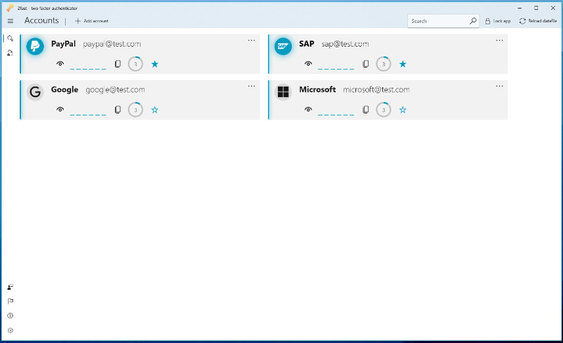
Task: Copy the PayPal code to clipboard
Action: 118,64
